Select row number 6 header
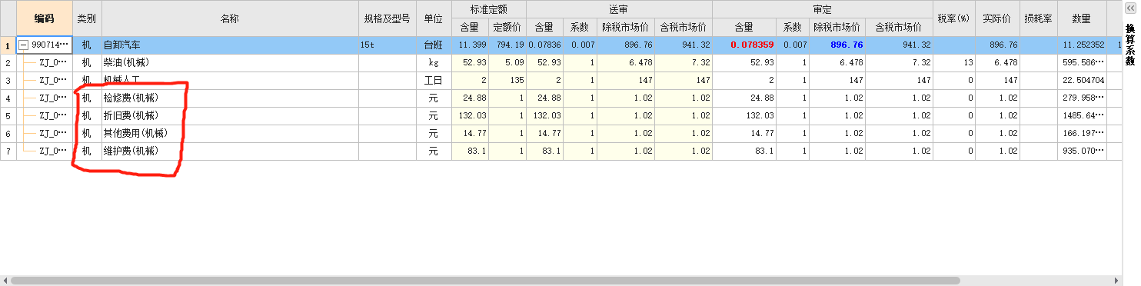 8,133
